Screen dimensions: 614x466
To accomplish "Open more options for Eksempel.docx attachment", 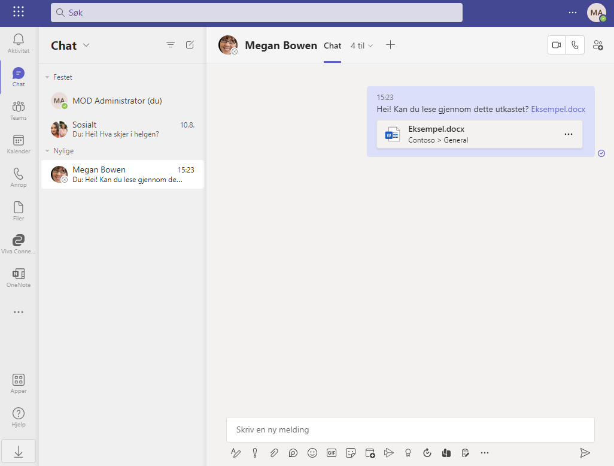I will (568, 134).
